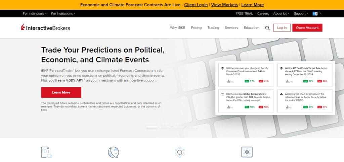Select last carousel slide indicator
Screen dimensions: 344x162
click(192, 127)
